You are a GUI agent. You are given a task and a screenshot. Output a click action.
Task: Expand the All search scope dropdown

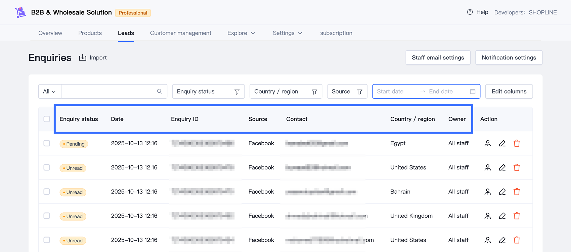49,91
